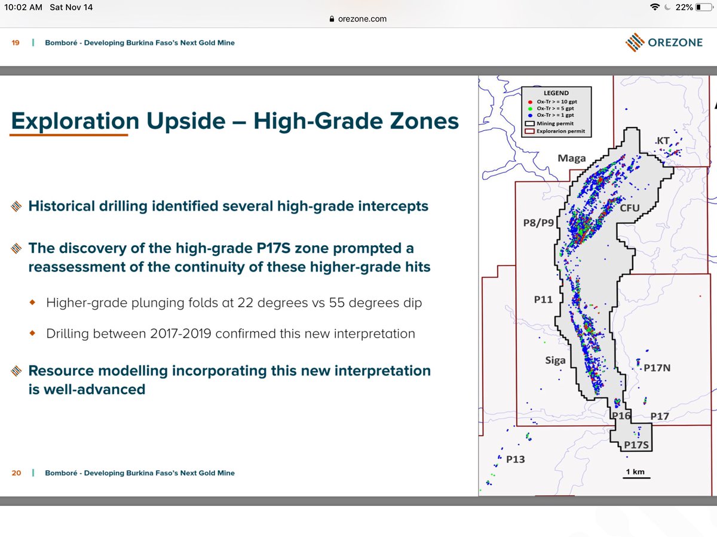
Task: Select the Siga label on the map
Action: point(555,360)
